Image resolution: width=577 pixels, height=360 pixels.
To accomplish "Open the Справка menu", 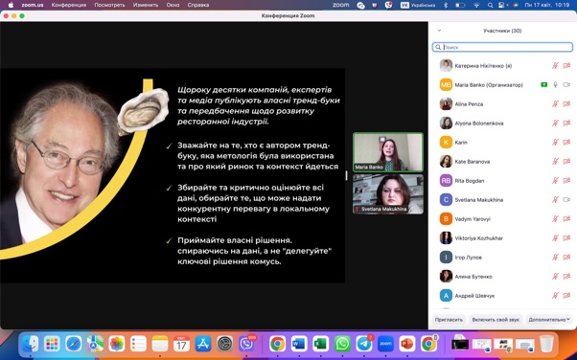I will [x=198, y=5].
